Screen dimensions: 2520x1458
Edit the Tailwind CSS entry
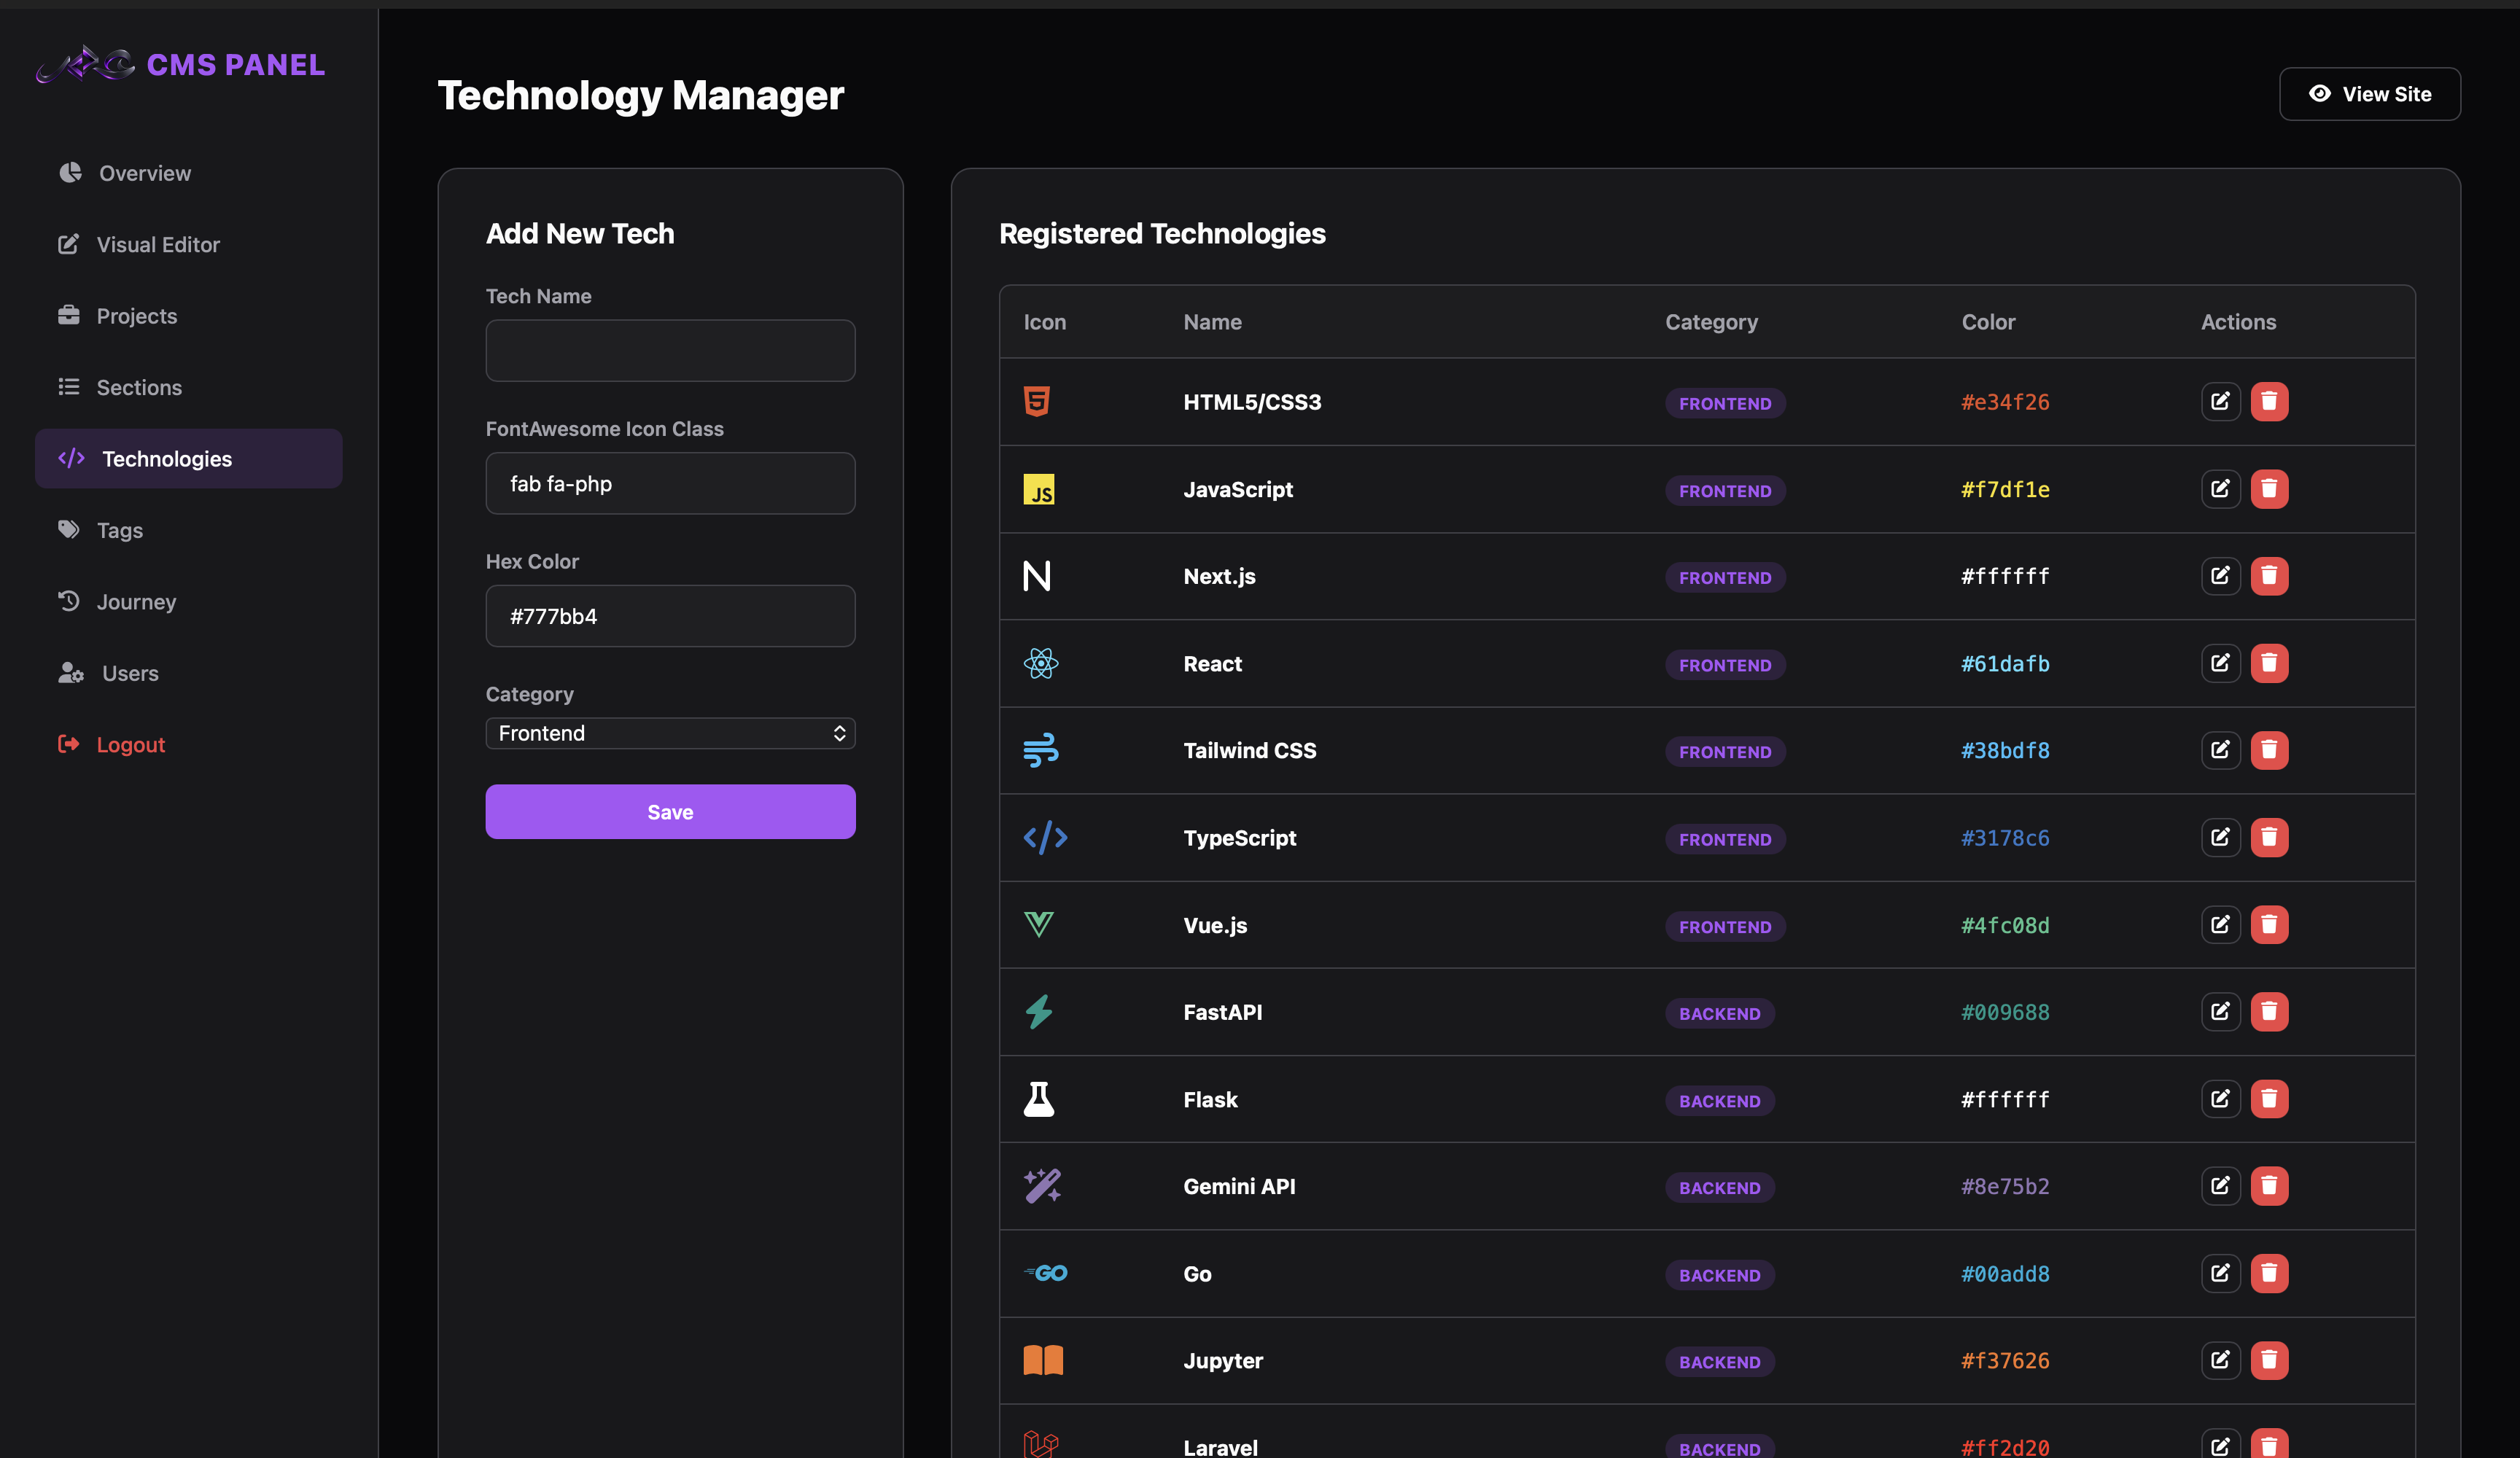[2219, 749]
